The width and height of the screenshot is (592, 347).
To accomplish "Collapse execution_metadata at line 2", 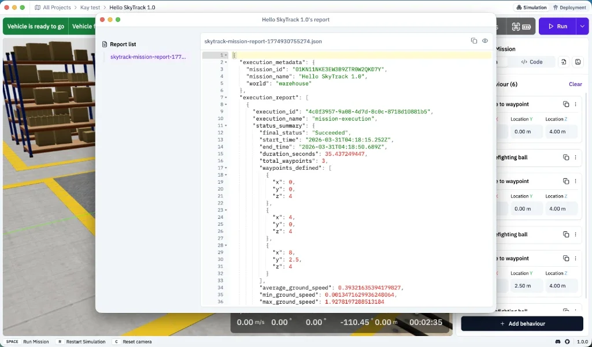I will tap(226, 62).
